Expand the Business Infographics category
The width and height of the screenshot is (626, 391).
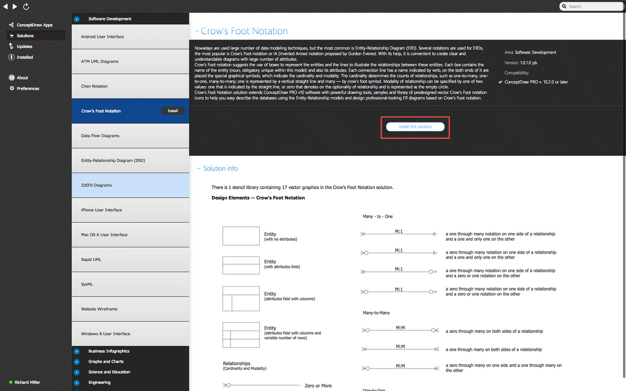(x=76, y=351)
